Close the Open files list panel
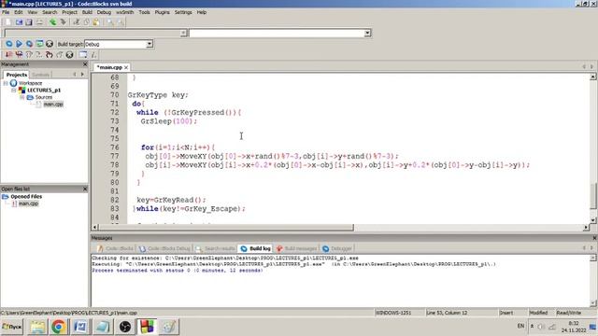 85,189
